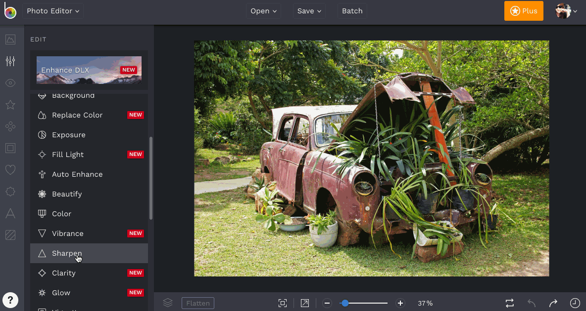
Task: Click the EDIT panel heading
Action: pyautogui.click(x=38, y=39)
